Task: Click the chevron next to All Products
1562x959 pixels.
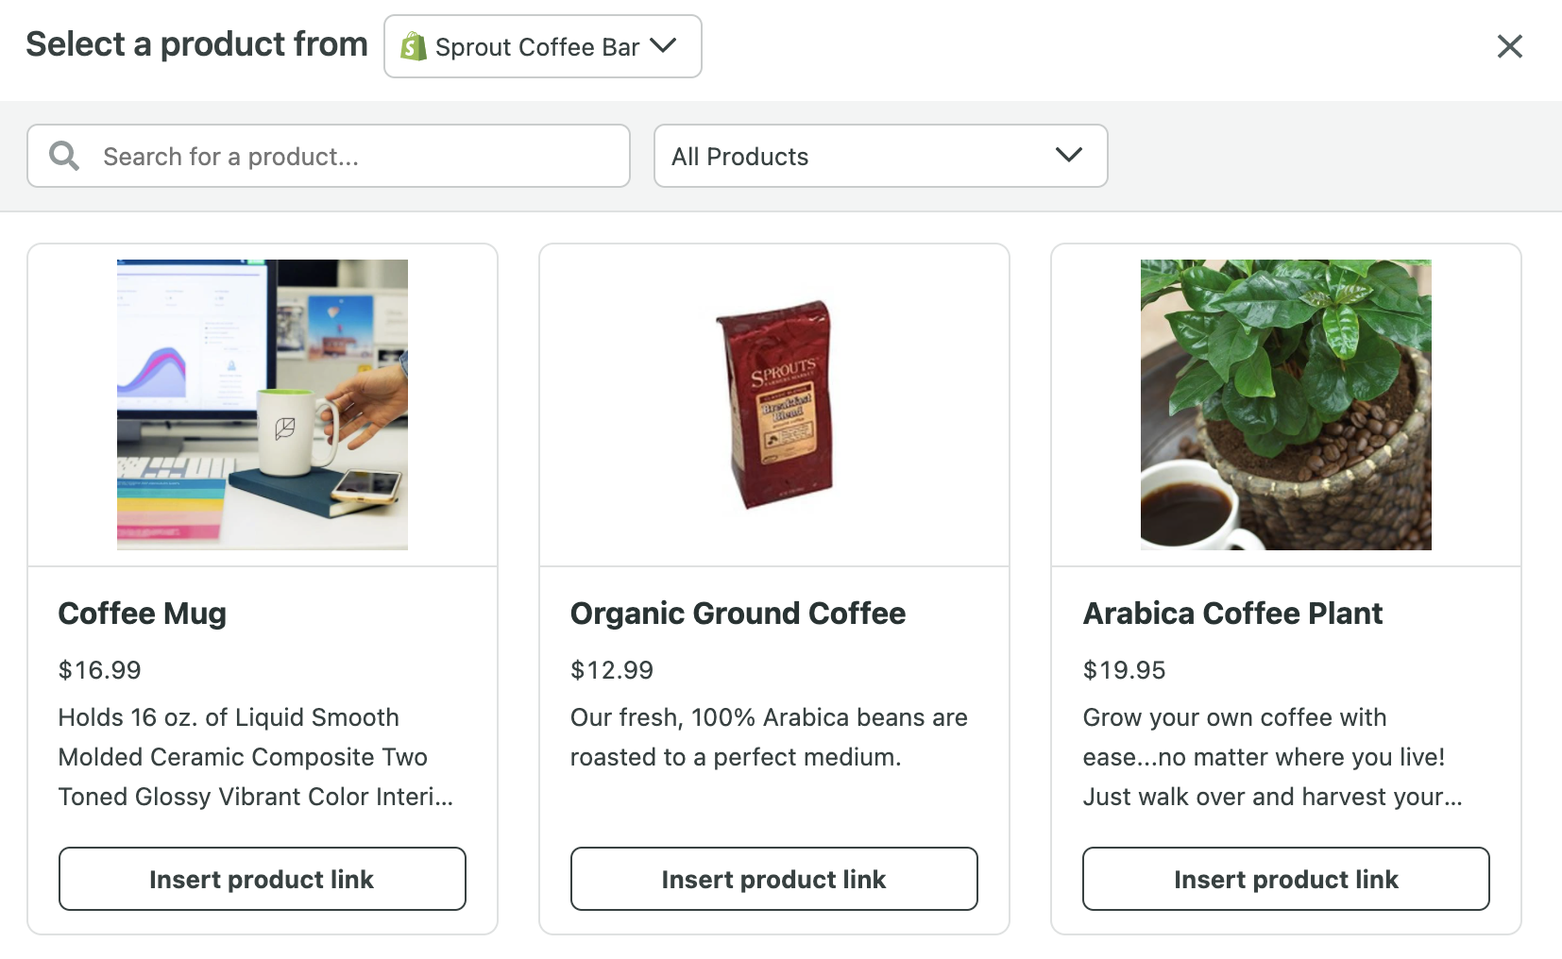Action: point(1067,155)
